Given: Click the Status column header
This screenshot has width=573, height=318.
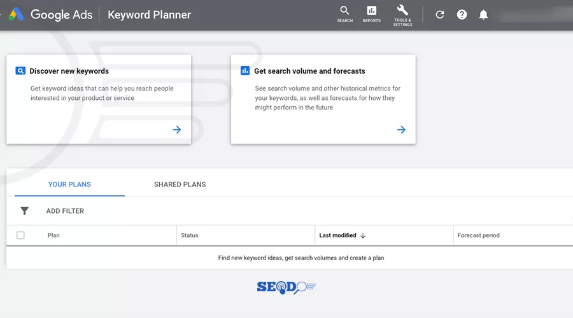Looking at the screenshot, I should point(189,235).
